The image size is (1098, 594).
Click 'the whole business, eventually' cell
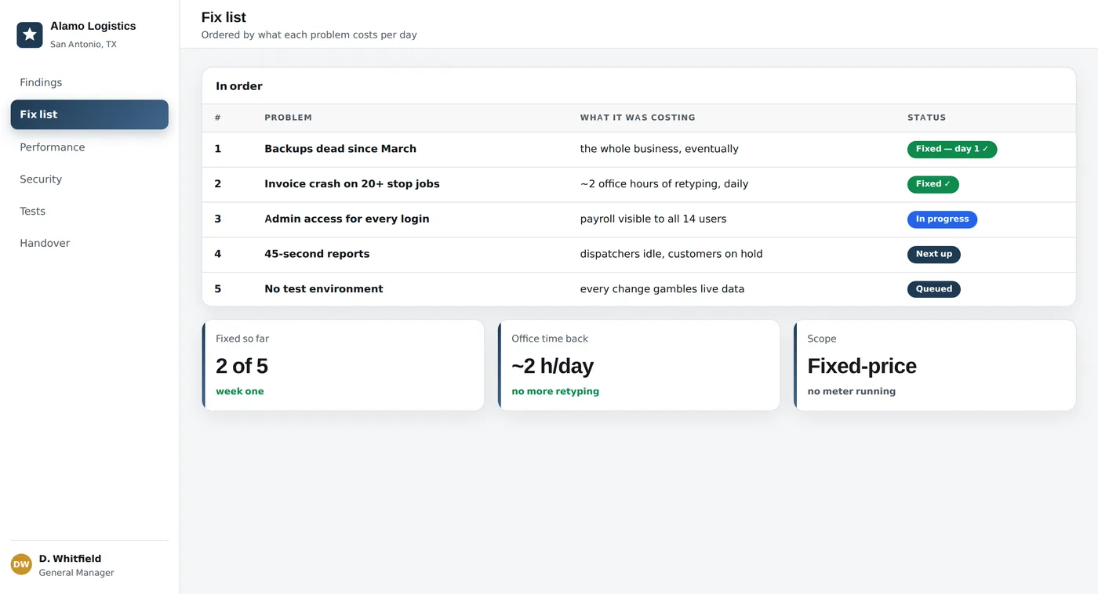pyautogui.click(x=660, y=149)
